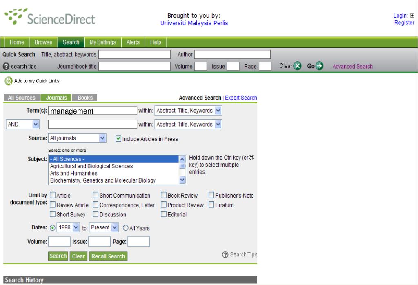
Task: Click the Search Tips question icon near the bottom
Action: pos(225,255)
